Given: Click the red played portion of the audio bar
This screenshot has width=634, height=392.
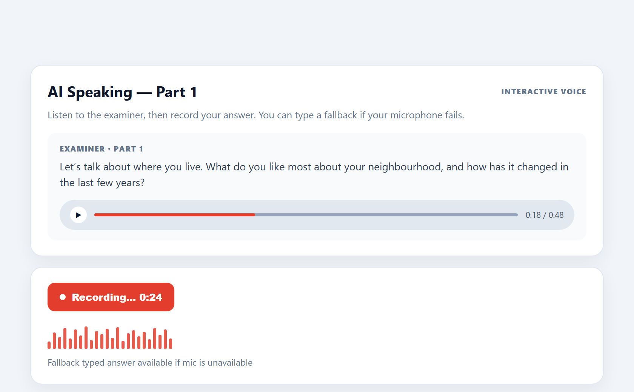Looking at the screenshot, I should pyautogui.click(x=175, y=215).
